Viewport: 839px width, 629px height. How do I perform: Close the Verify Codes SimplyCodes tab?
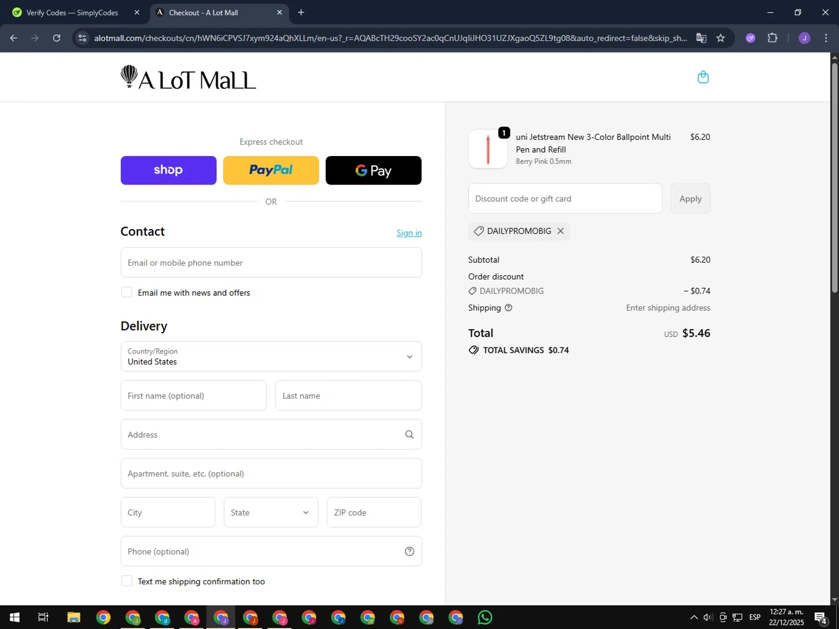136,12
